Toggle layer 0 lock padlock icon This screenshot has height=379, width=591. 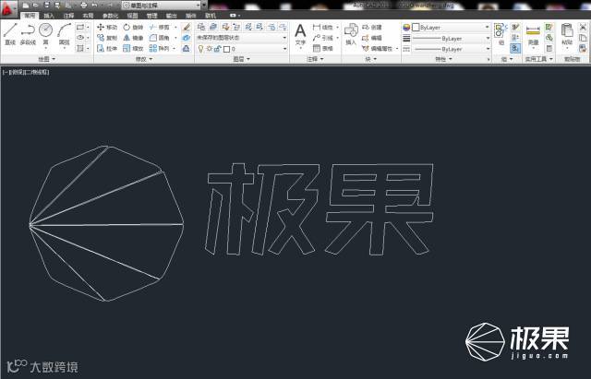pyautogui.click(x=218, y=49)
